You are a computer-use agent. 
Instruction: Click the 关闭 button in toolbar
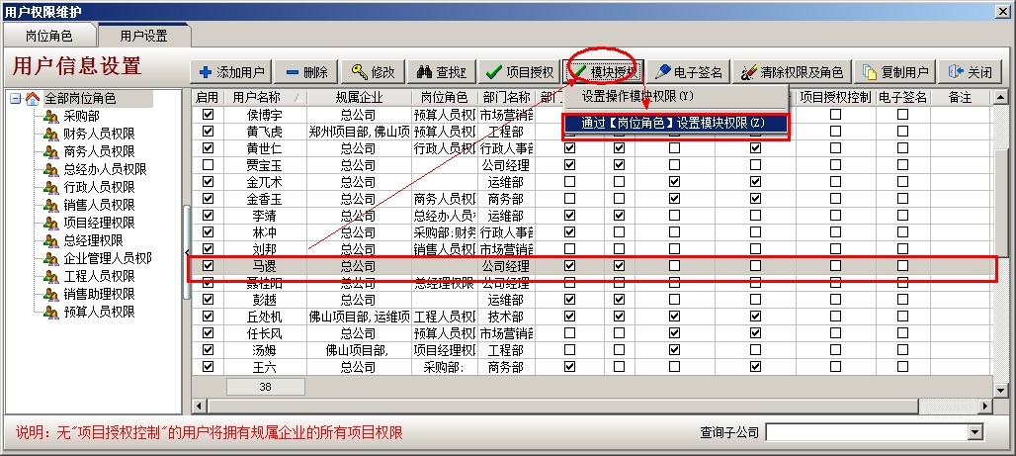click(970, 72)
